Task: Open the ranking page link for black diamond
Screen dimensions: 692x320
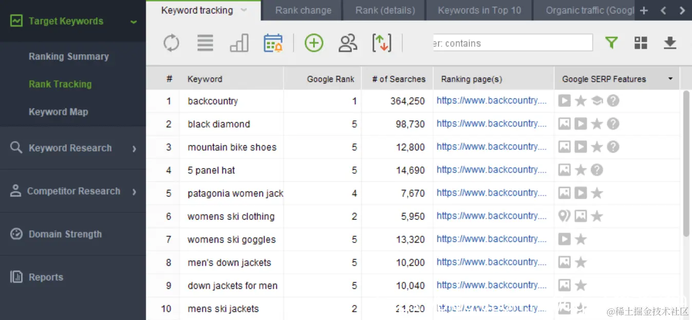Action: coord(492,124)
